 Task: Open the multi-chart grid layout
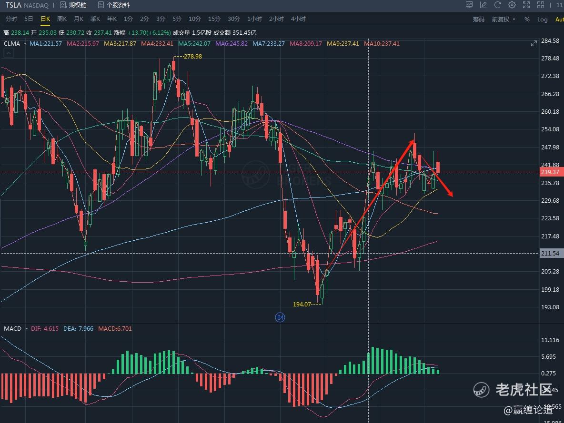click(x=541, y=5)
